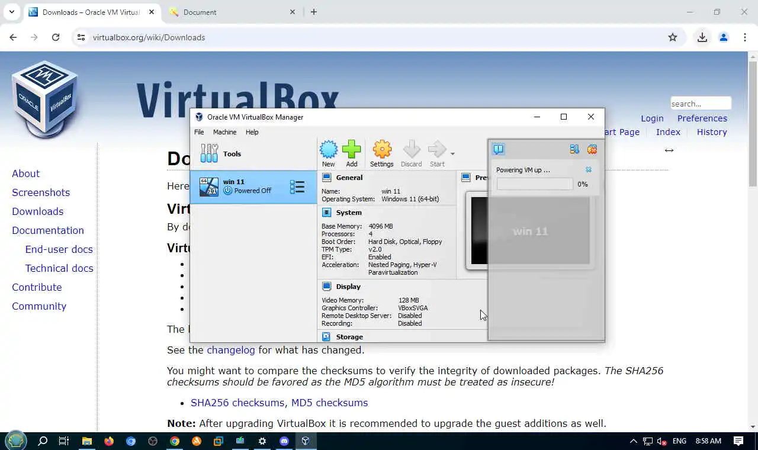Open Firefox from the taskbar
758x450 pixels.
click(109, 441)
